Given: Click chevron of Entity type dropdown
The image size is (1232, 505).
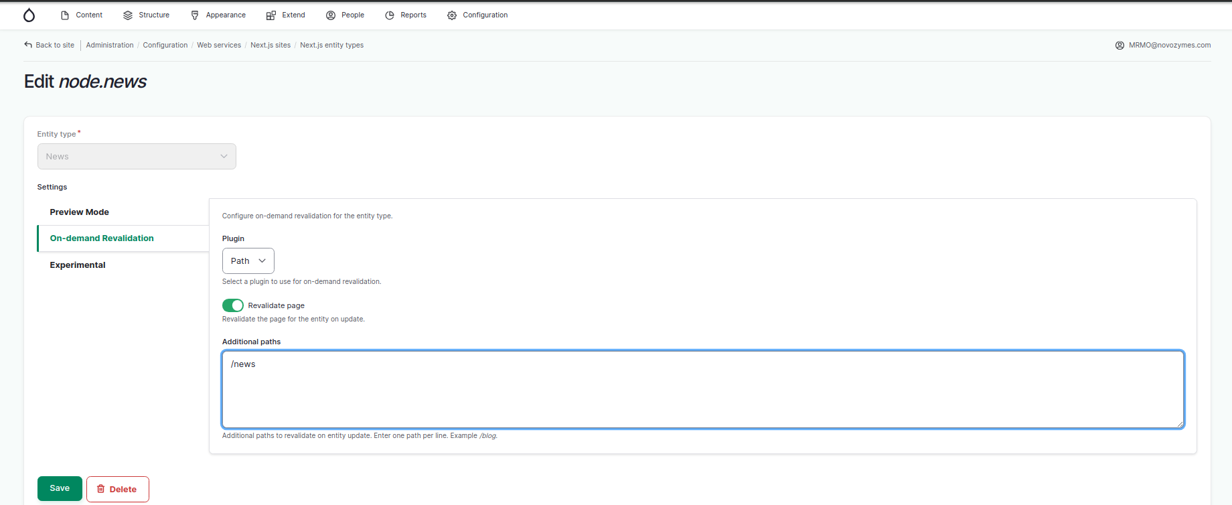Looking at the screenshot, I should [x=224, y=156].
